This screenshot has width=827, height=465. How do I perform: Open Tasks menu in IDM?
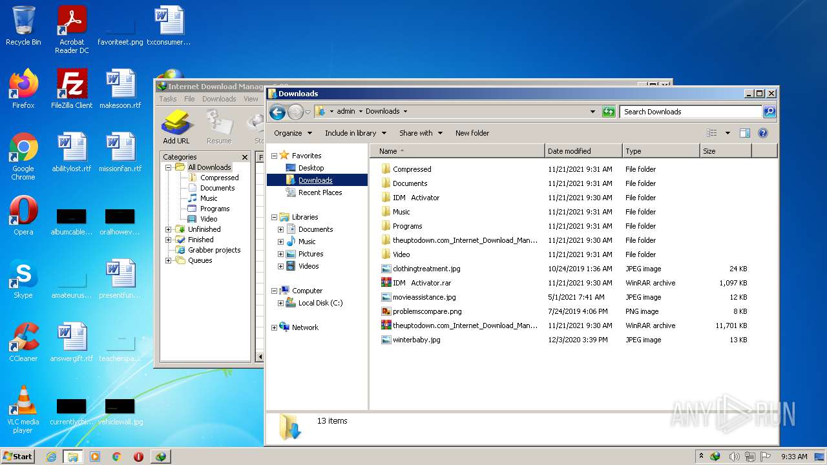168,99
